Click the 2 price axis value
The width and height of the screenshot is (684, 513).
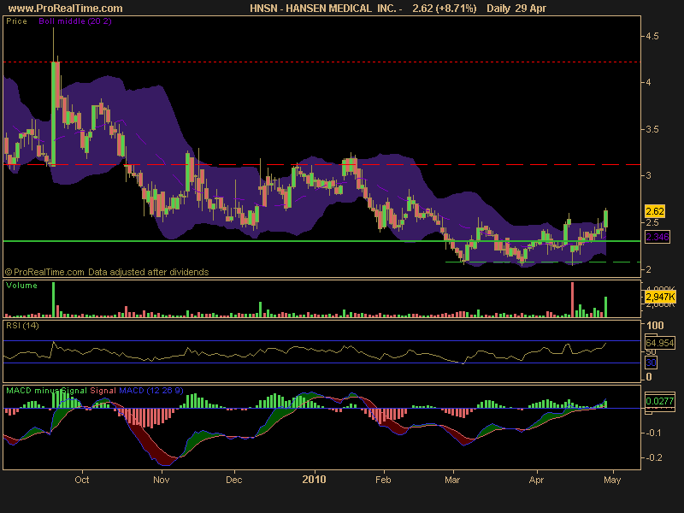[x=649, y=269]
